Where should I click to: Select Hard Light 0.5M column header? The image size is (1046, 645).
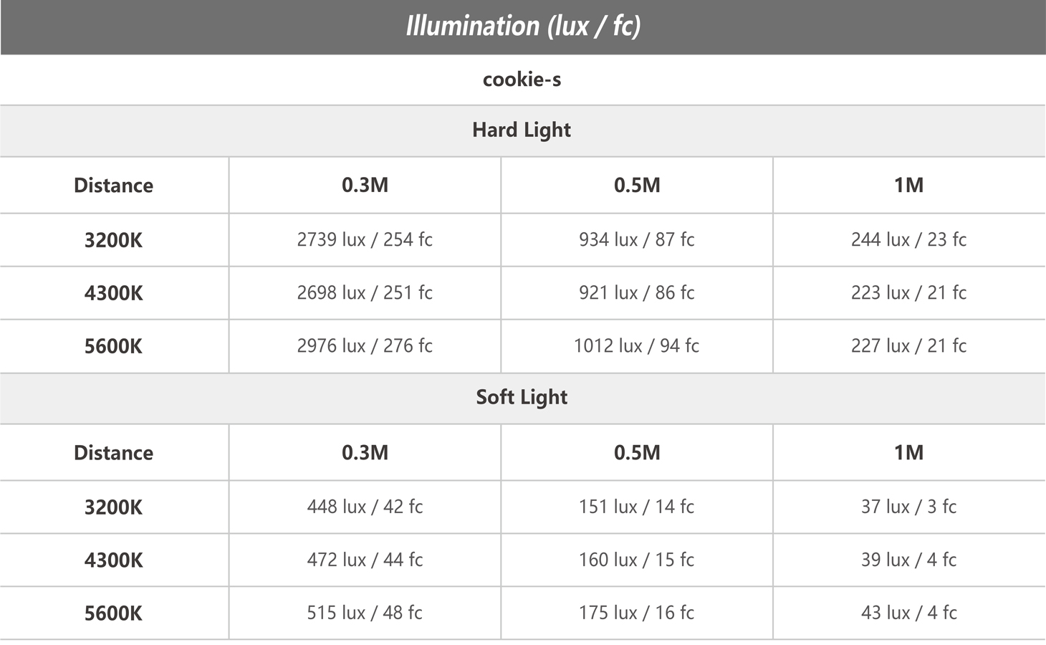tap(637, 185)
